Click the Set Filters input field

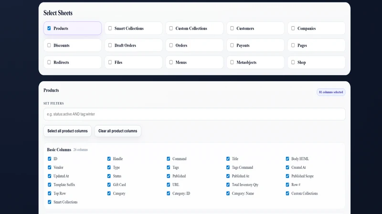(x=194, y=114)
